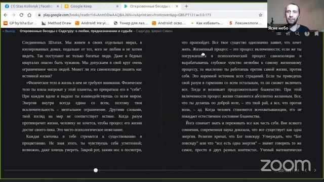Click the paragraph starting Каждая клеточка в тебе
Screen dimensions: 324x182
coord(82,143)
